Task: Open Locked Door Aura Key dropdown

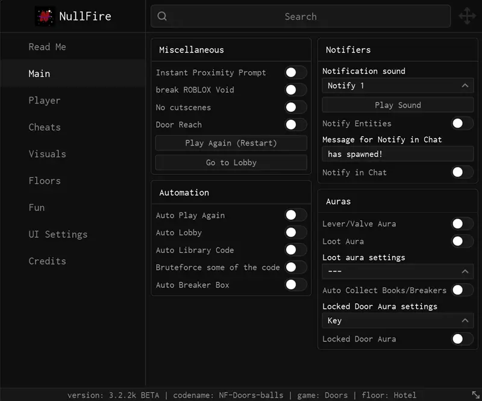Action: point(398,320)
